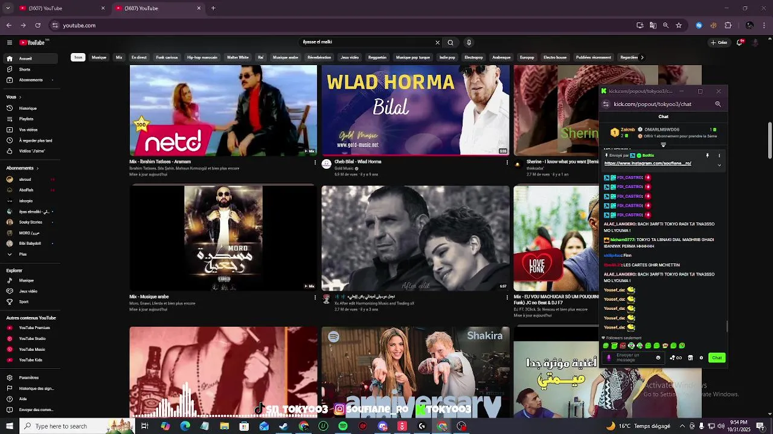Open Jeux vidéo in Explorer section
The width and height of the screenshot is (773, 434).
(29, 291)
